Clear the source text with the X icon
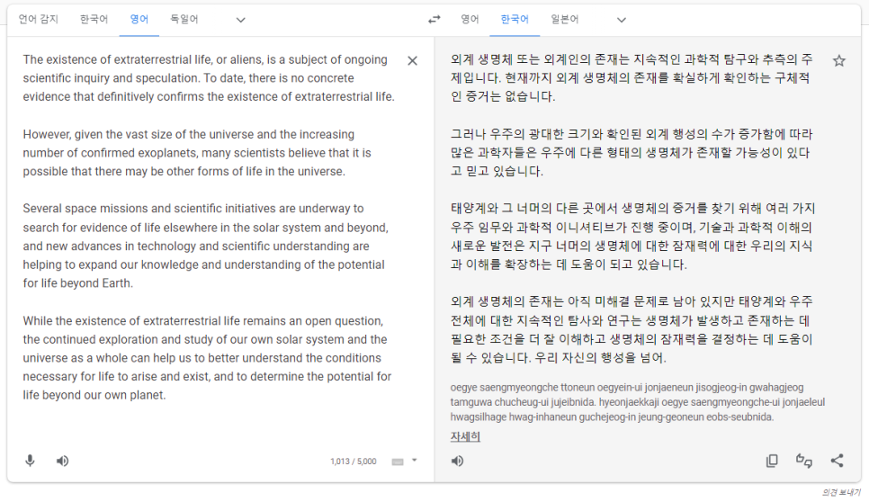Viewport: 869px width, 502px height. click(x=412, y=60)
